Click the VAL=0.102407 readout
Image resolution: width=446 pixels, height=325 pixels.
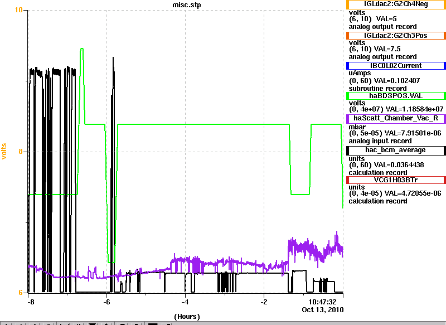point(397,81)
